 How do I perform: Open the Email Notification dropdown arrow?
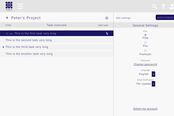point(153,84)
